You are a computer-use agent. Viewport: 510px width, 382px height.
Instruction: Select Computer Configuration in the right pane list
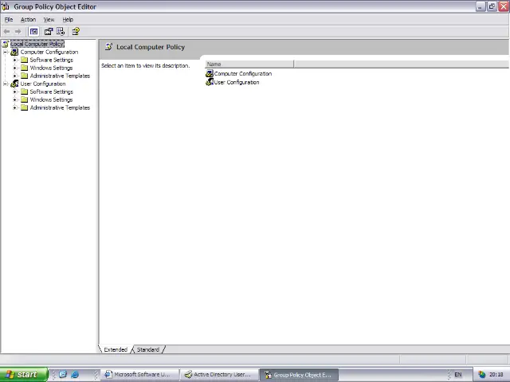(x=242, y=74)
